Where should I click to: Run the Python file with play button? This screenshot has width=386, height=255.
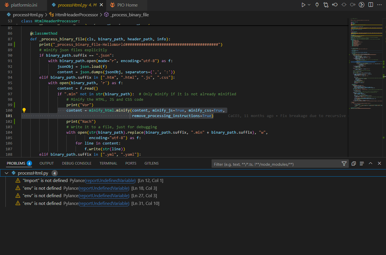pos(303,5)
